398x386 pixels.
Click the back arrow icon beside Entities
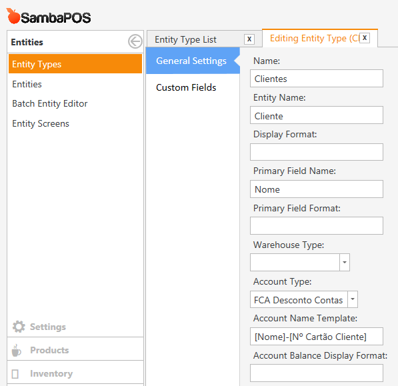pos(135,41)
